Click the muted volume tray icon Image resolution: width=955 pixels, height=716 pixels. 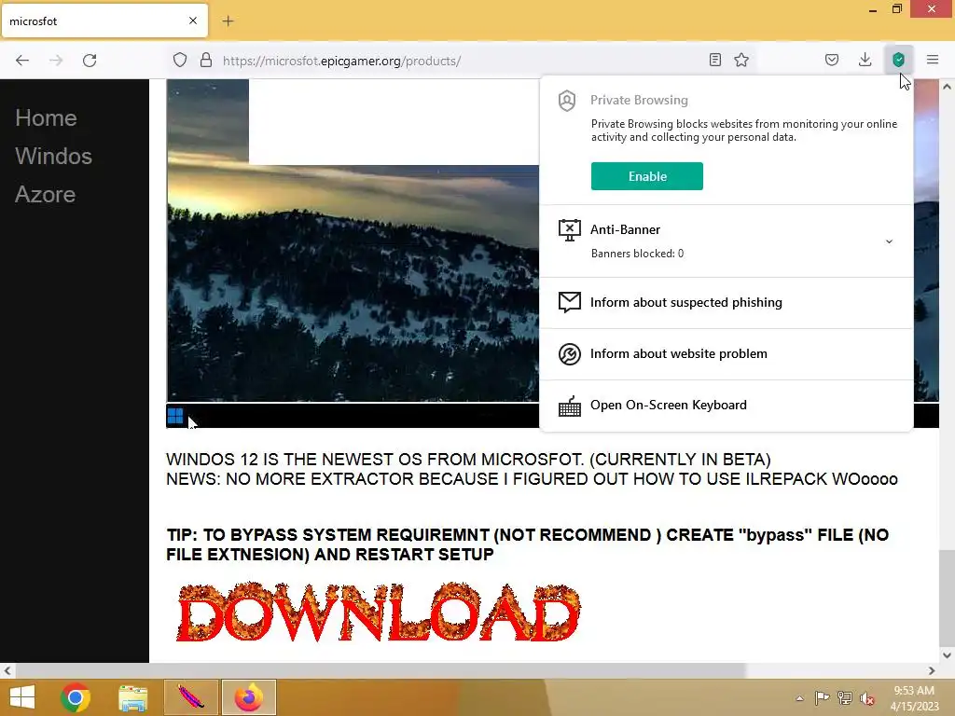(x=867, y=698)
